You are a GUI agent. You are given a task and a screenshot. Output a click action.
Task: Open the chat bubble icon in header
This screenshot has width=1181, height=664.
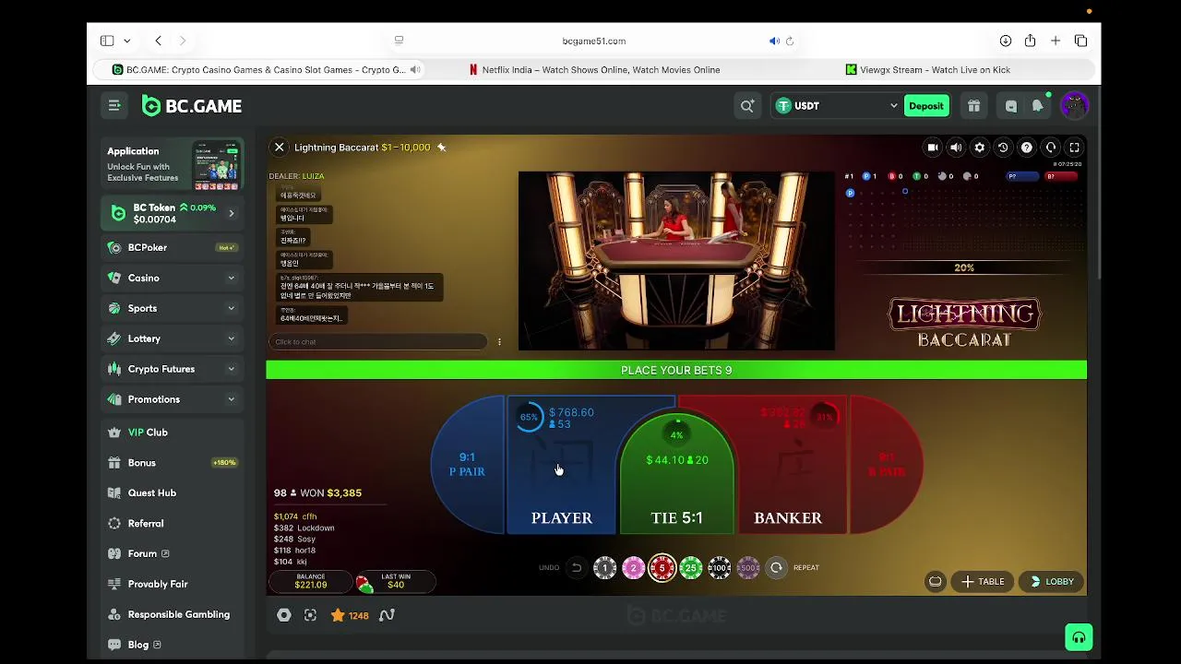(1011, 106)
